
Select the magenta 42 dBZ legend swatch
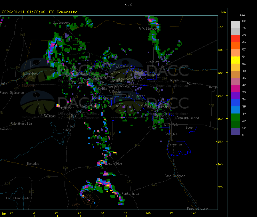point(235,88)
